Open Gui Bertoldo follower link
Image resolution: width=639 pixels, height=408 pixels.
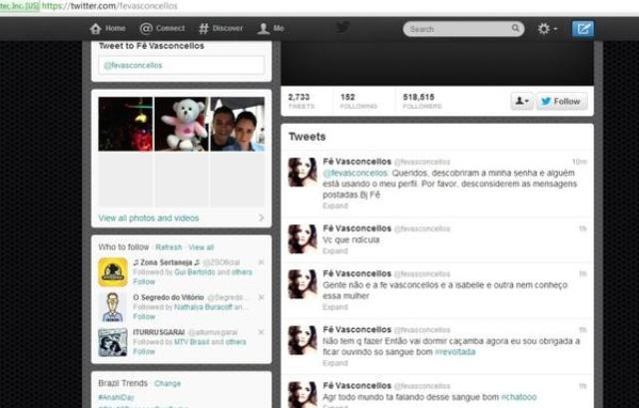pyautogui.click(x=195, y=272)
